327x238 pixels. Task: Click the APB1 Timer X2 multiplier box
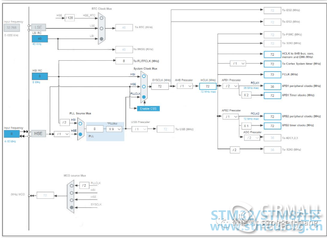[x=246, y=95]
